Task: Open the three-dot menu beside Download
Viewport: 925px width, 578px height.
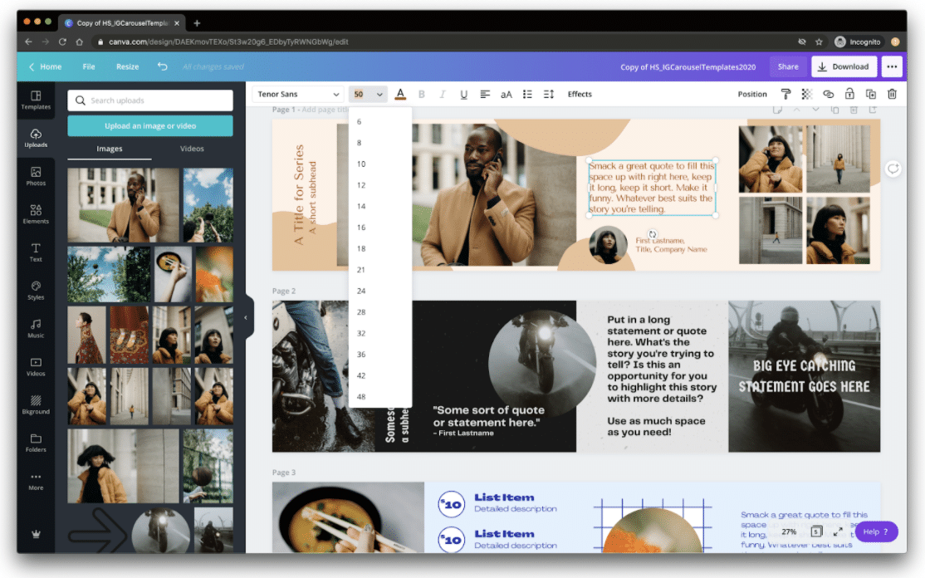Action: (892, 66)
